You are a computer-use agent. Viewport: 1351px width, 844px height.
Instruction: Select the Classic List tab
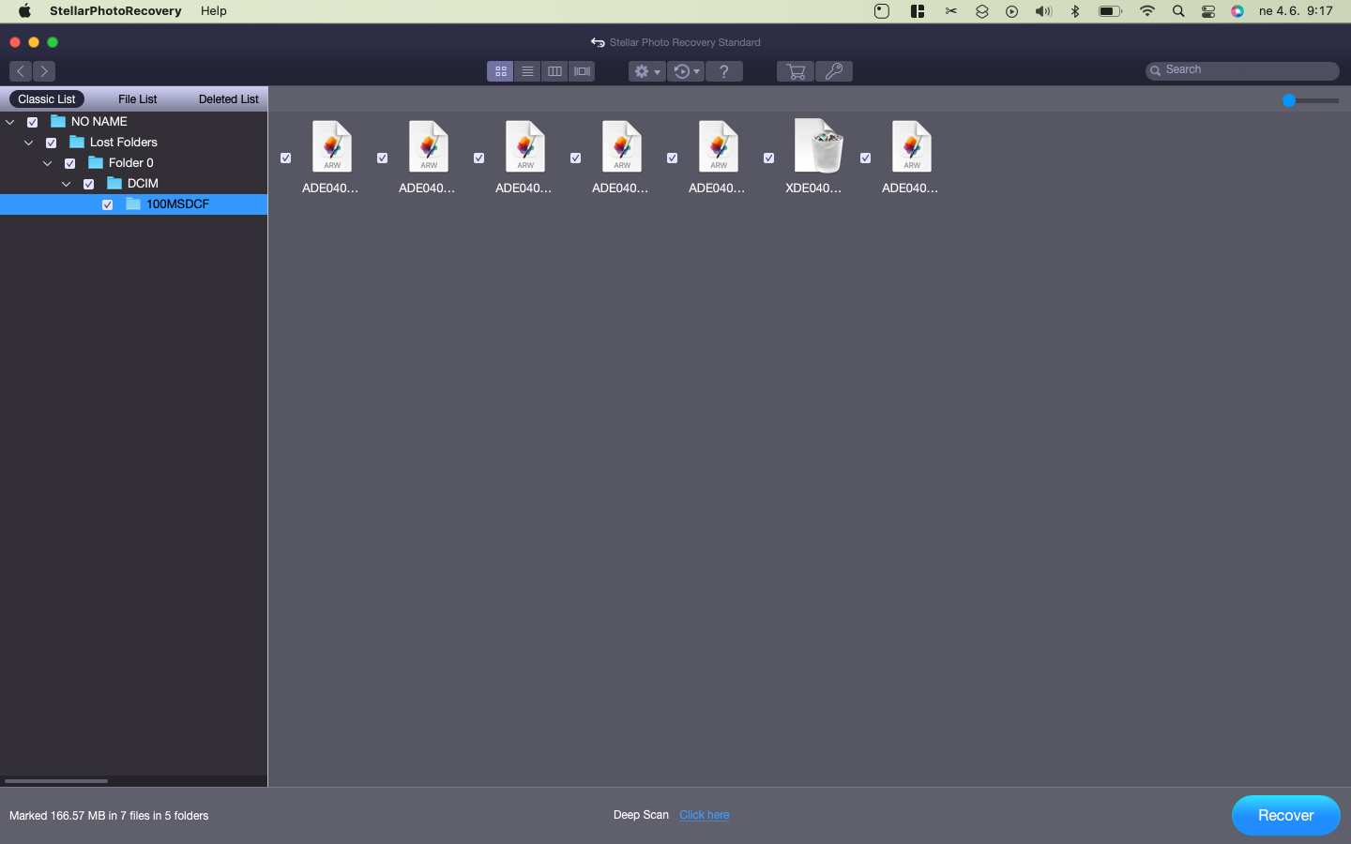(x=47, y=98)
